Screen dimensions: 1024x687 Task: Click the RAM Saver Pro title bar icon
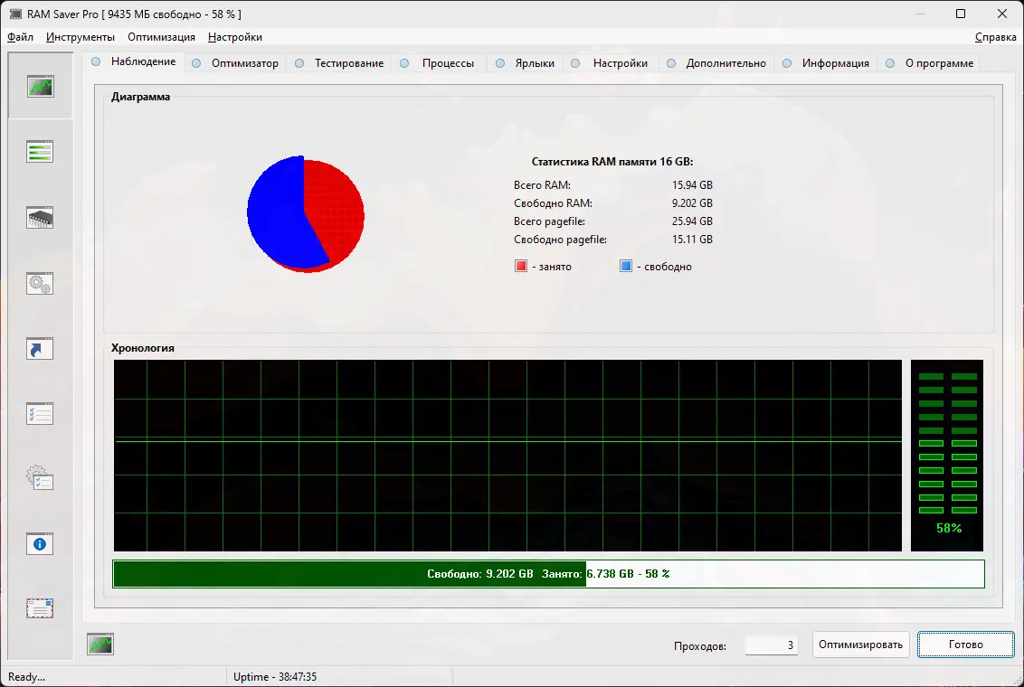pos(15,14)
